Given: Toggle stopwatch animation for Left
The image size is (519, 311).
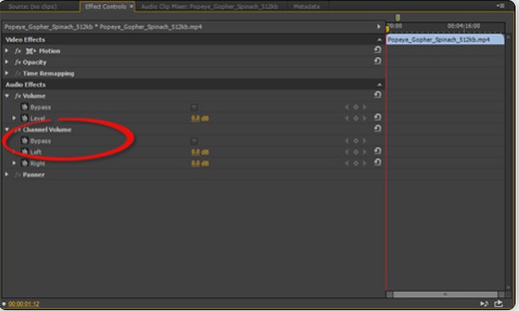Looking at the screenshot, I should (x=24, y=152).
